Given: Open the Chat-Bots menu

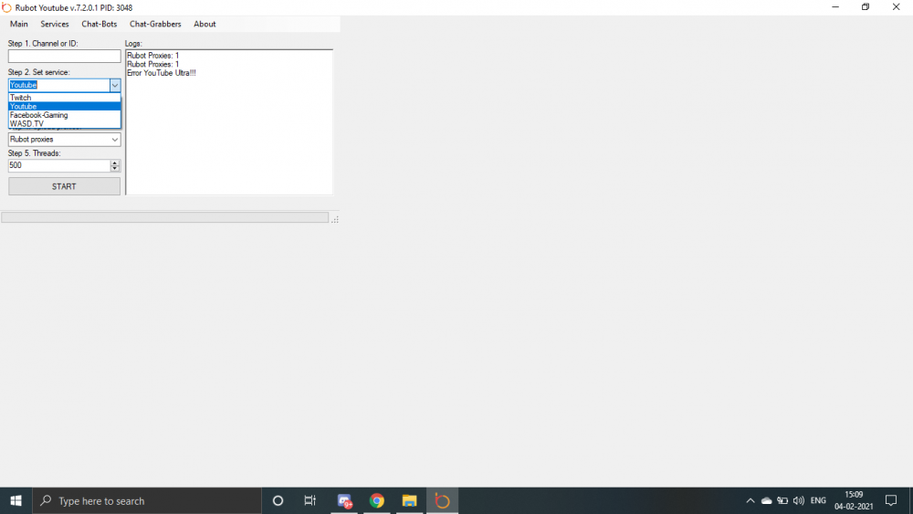Looking at the screenshot, I should click(100, 24).
